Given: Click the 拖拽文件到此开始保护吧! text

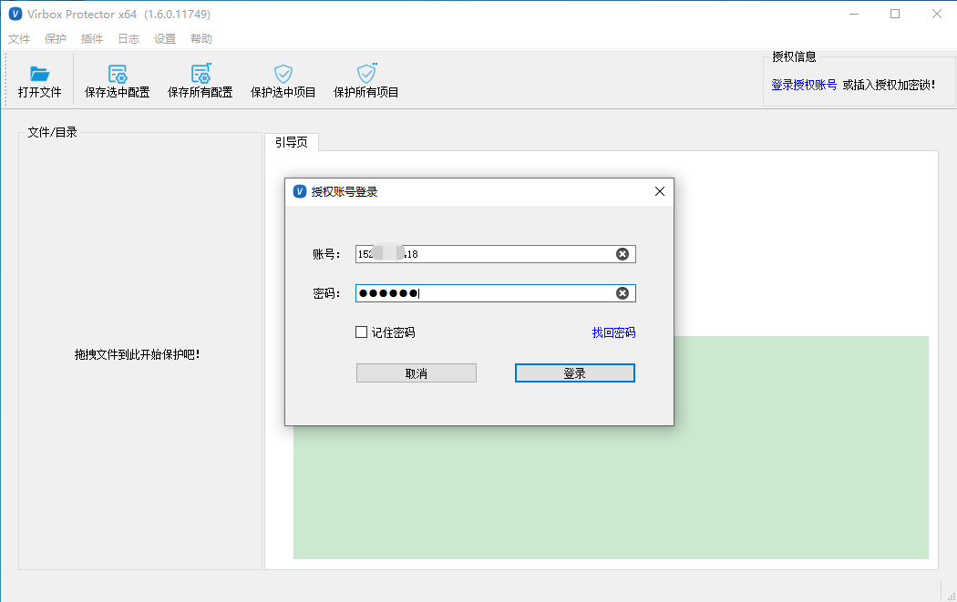Looking at the screenshot, I should (138, 354).
